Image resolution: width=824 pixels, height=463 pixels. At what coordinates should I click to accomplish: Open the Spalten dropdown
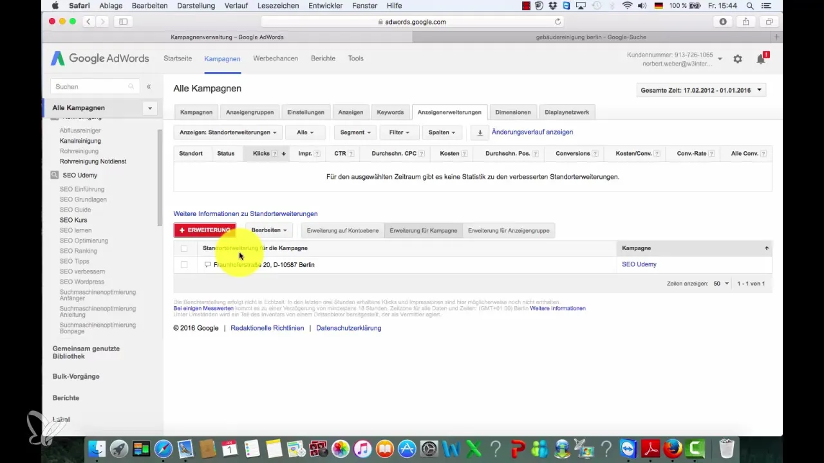point(442,132)
